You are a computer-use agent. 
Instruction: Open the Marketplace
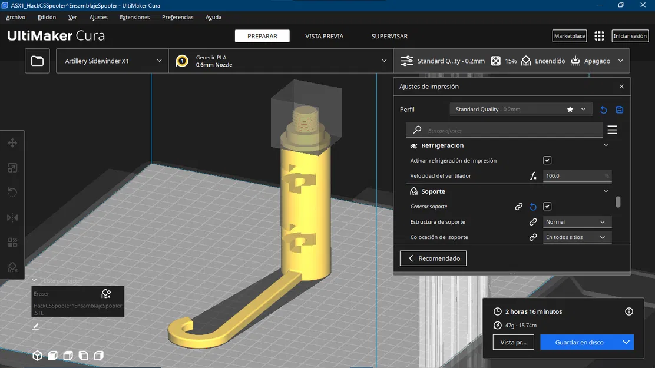tap(570, 36)
